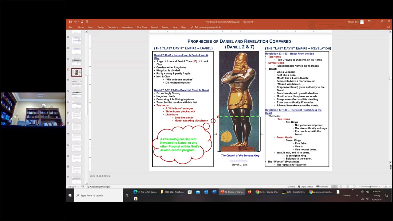Click to add notes field
This screenshot has height=221, width=393.
[99, 176]
